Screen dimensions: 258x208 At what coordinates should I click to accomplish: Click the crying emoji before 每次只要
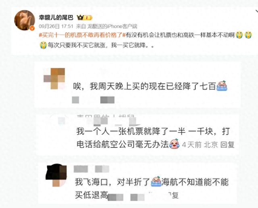click(43, 45)
